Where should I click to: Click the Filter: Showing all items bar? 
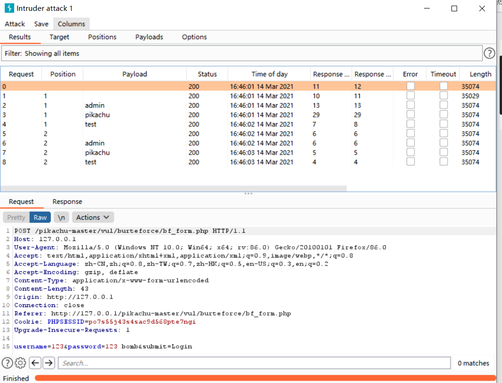click(242, 53)
